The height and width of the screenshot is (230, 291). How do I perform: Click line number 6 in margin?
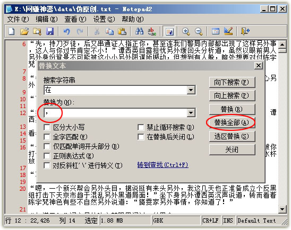(24, 44)
